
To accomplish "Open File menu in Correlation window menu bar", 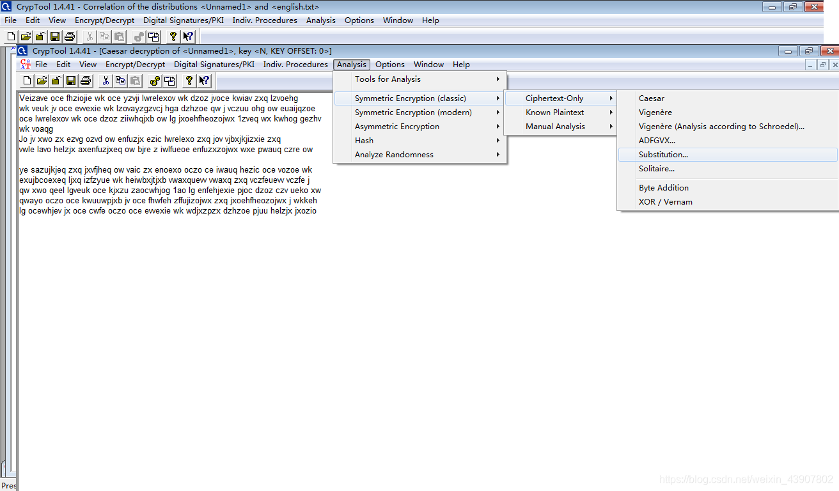I will pos(11,20).
